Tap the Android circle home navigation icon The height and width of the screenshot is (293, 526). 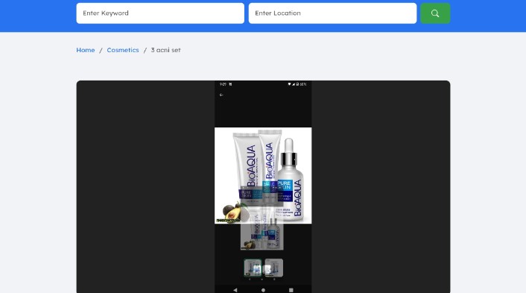click(263, 290)
